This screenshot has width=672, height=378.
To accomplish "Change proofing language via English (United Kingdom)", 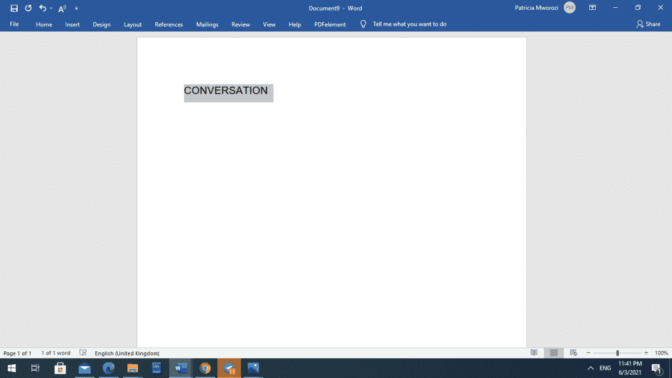I will (127, 352).
